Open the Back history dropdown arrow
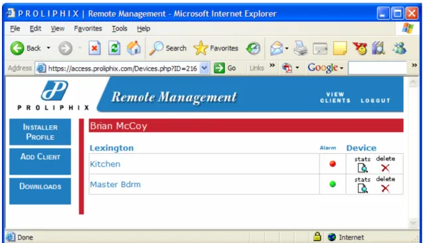This screenshot has width=425, height=243. [48, 48]
